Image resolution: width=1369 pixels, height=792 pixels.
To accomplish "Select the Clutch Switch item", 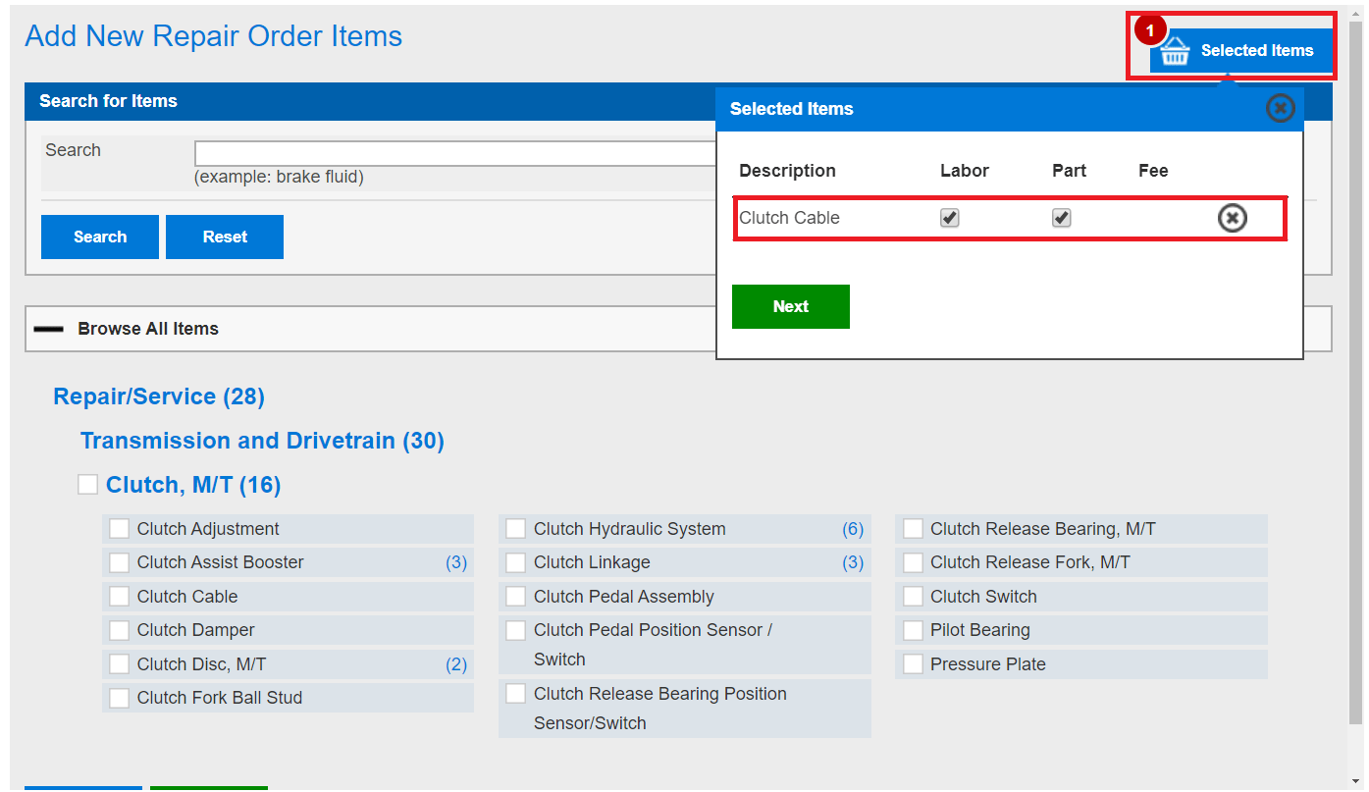I will (x=913, y=596).
